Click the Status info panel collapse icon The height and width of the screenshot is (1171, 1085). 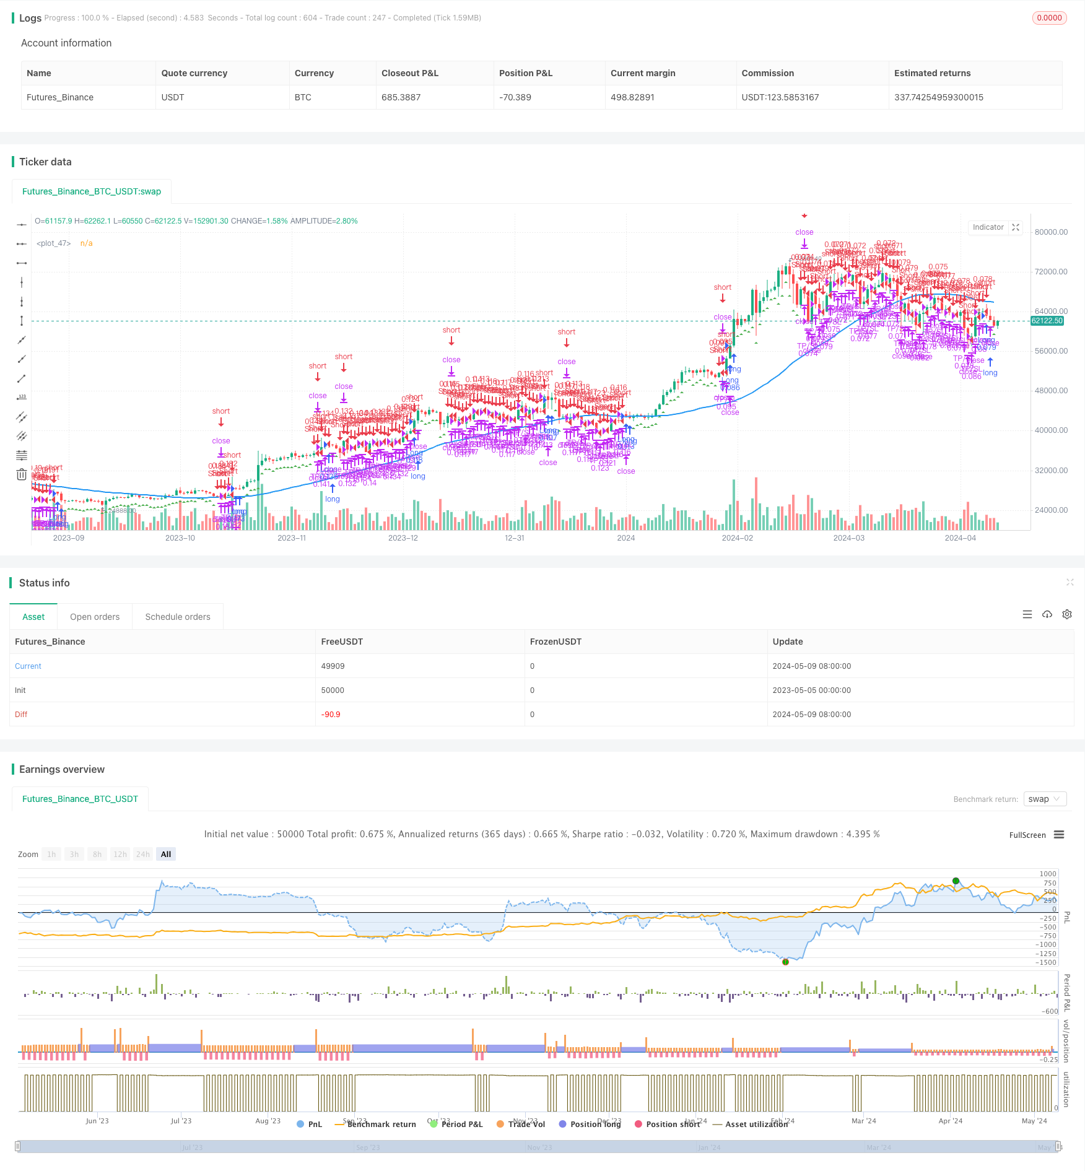pyautogui.click(x=1070, y=582)
